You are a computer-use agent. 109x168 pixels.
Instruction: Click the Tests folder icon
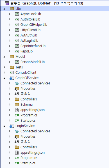[x=12, y=67]
